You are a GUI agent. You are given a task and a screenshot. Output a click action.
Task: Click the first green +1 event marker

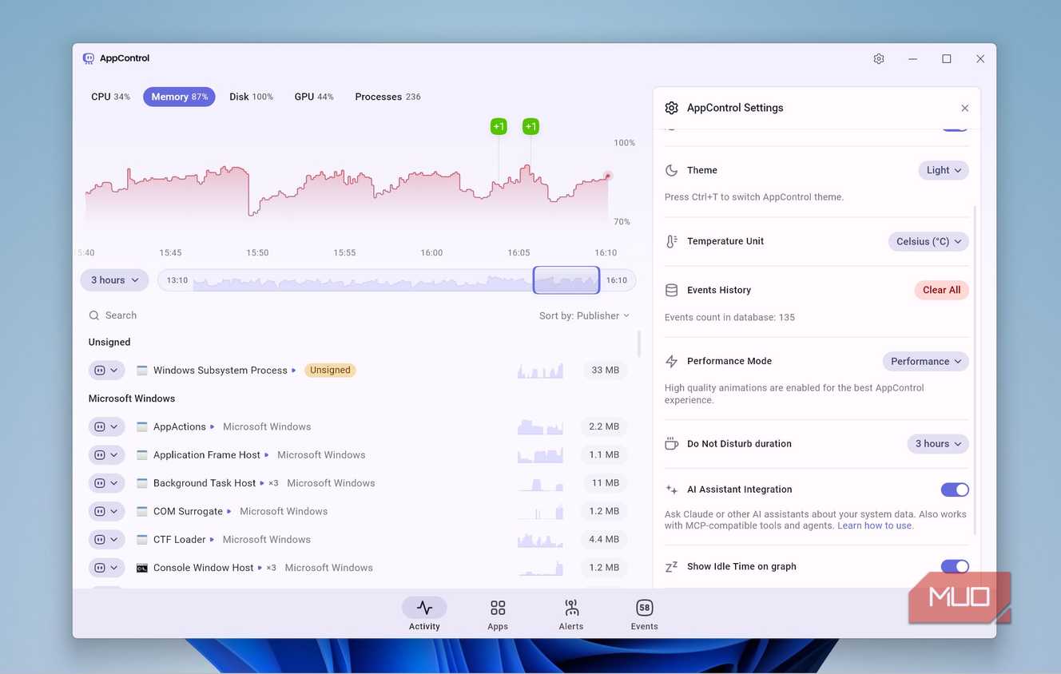pyautogui.click(x=499, y=126)
